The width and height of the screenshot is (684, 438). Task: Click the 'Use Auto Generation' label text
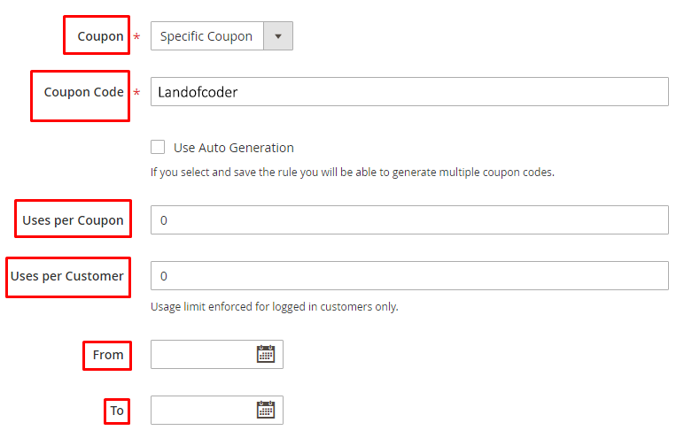(234, 148)
